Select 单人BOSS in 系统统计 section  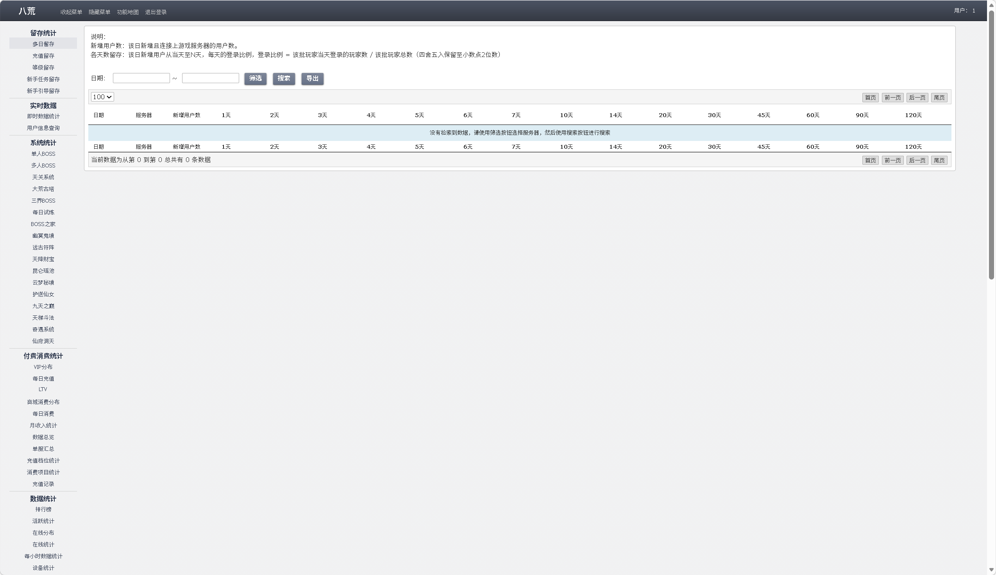pyautogui.click(x=43, y=154)
